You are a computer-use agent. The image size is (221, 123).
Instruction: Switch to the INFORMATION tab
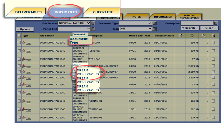click(x=163, y=17)
